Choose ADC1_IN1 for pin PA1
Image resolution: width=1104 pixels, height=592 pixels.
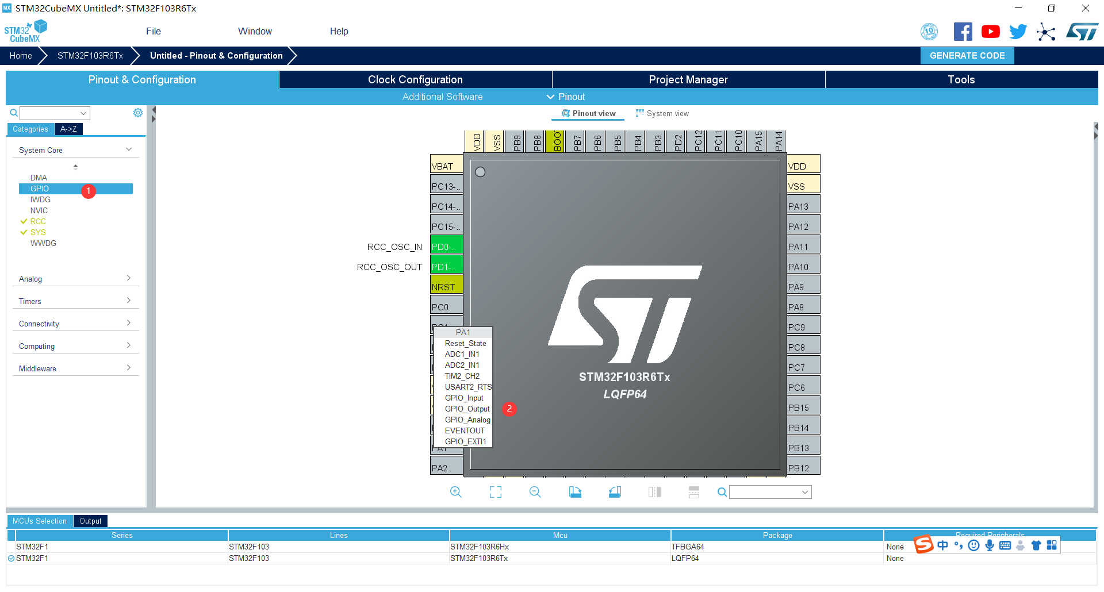point(462,354)
